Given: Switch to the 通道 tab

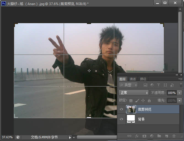Looking at the screenshot, I should 133,79.
